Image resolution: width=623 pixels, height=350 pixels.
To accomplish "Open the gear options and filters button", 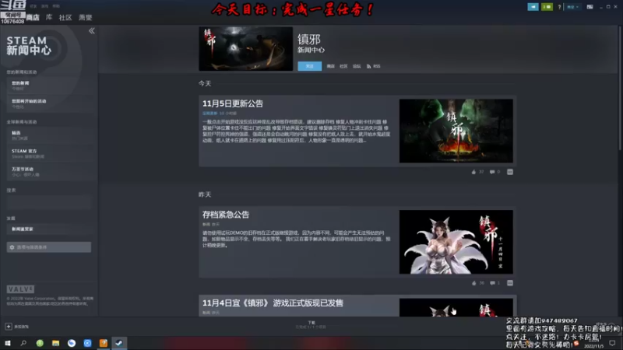I will 49,247.
